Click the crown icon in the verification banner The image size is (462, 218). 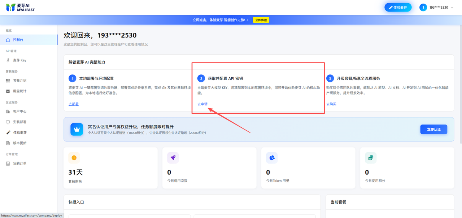77,130
